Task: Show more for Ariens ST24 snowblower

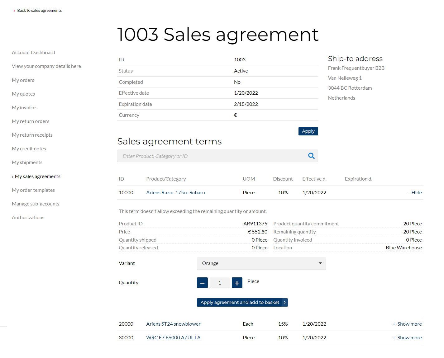Action: [407, 324]
